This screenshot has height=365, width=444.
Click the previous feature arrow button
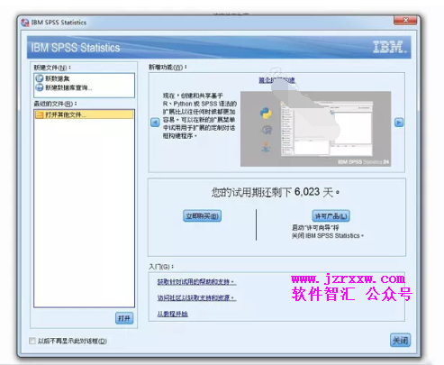coord(155,123)
